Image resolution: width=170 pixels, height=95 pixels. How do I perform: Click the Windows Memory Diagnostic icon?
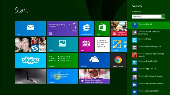[135, 47]
